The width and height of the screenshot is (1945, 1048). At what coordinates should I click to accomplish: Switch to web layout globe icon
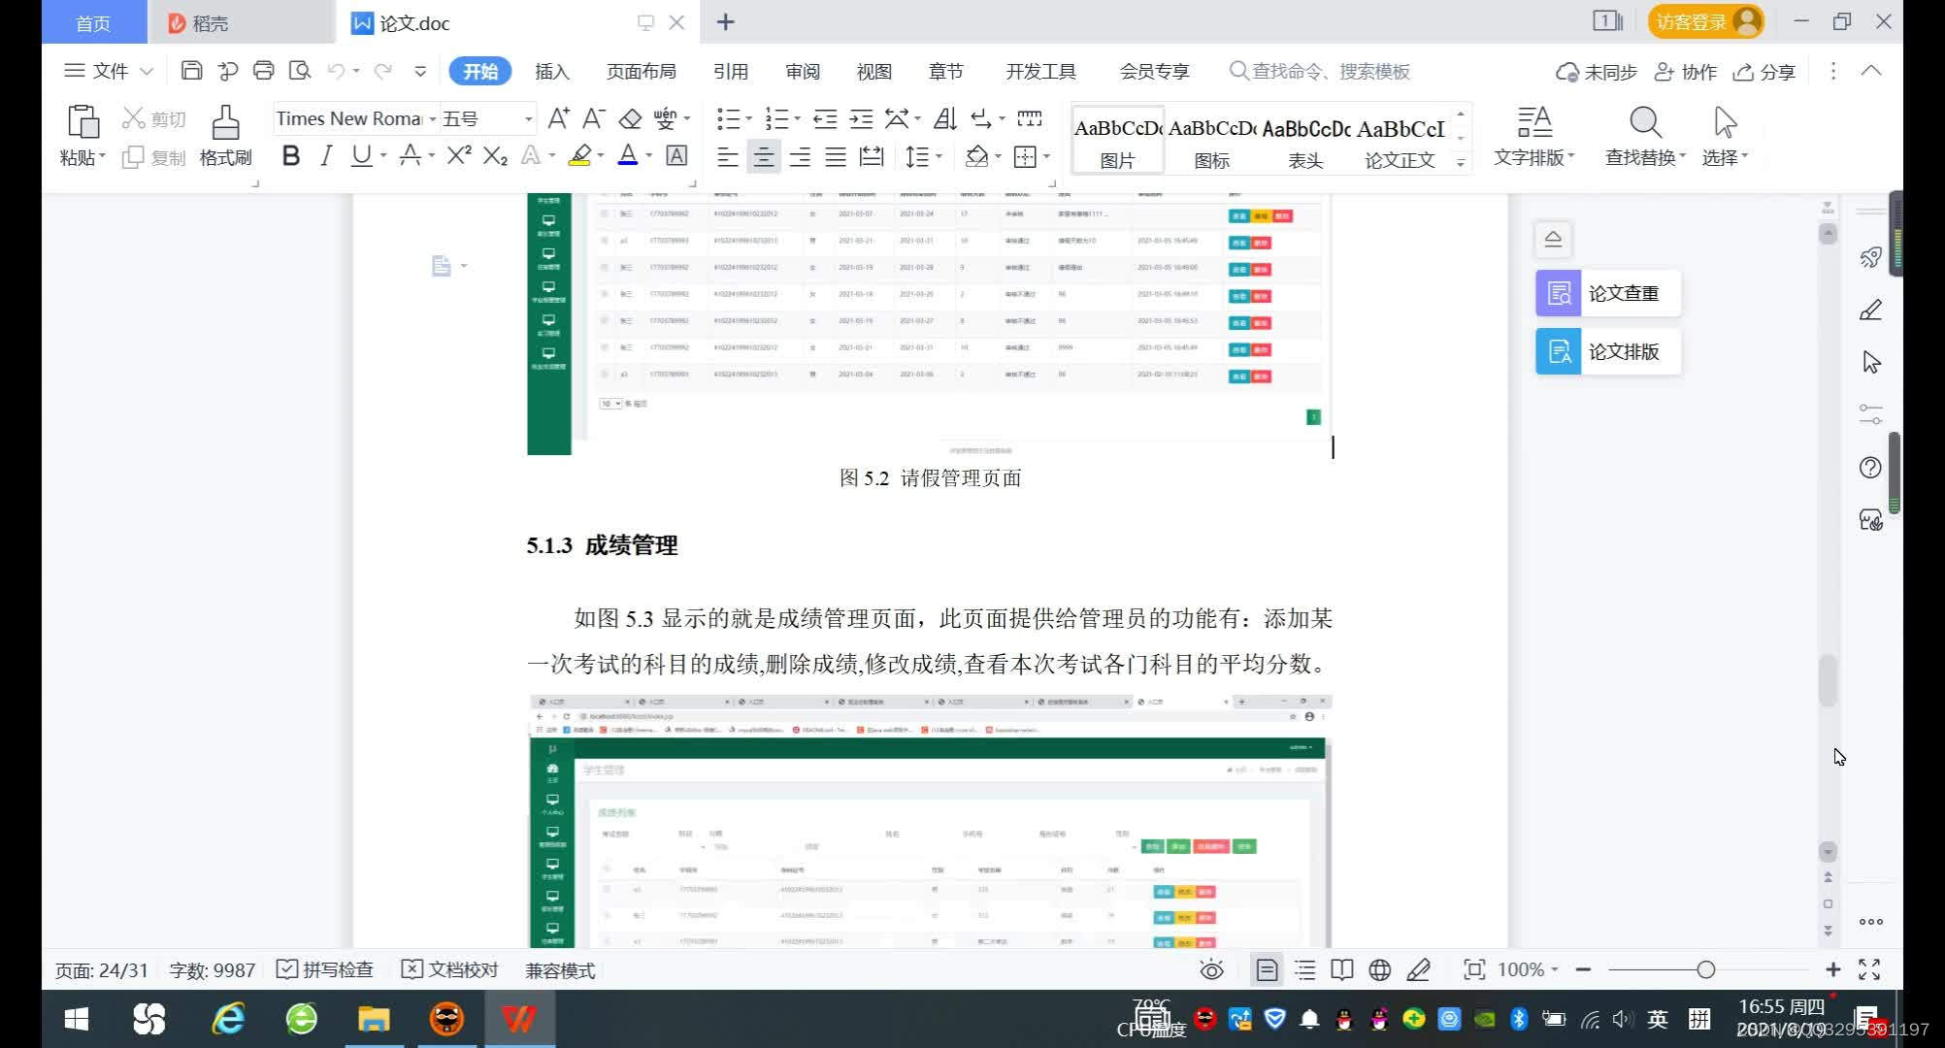point(1379,969)
